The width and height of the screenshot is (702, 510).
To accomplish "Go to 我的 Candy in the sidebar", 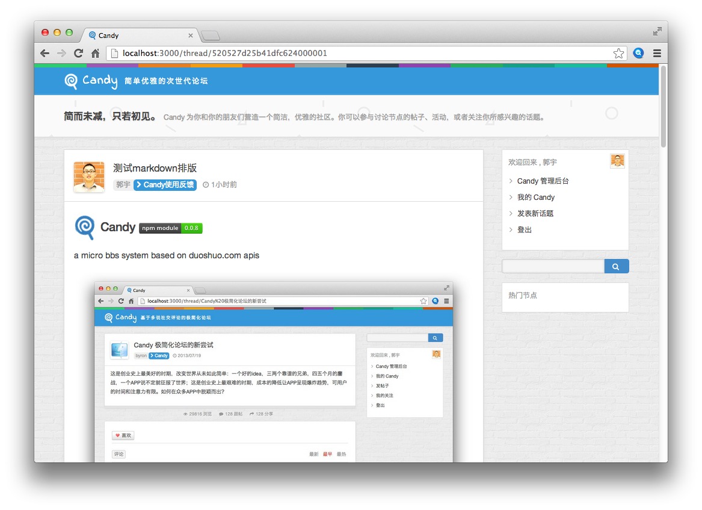I will tap(536, 197).
